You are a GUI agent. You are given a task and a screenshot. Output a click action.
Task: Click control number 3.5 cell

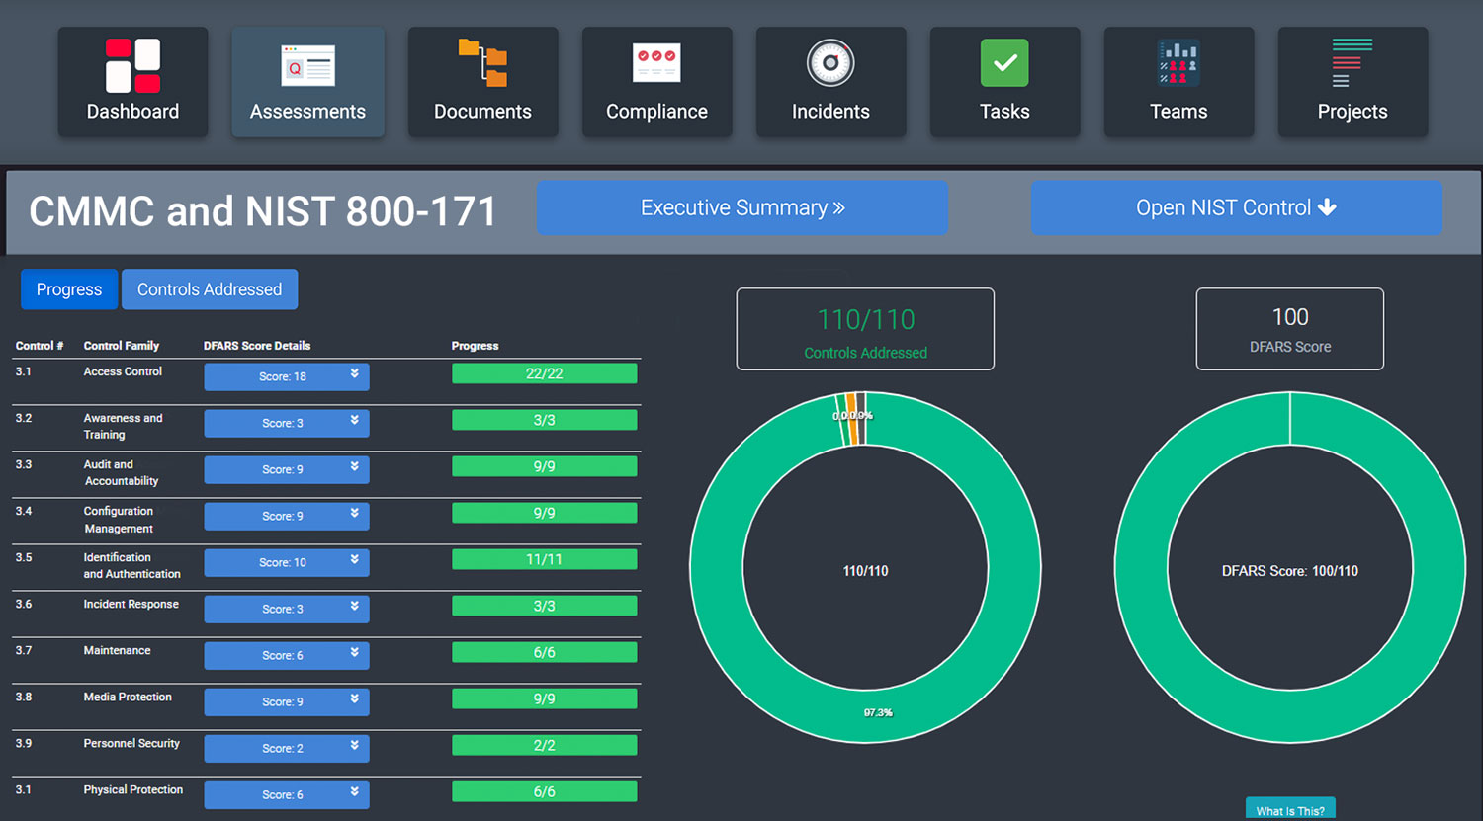(24, 557)
